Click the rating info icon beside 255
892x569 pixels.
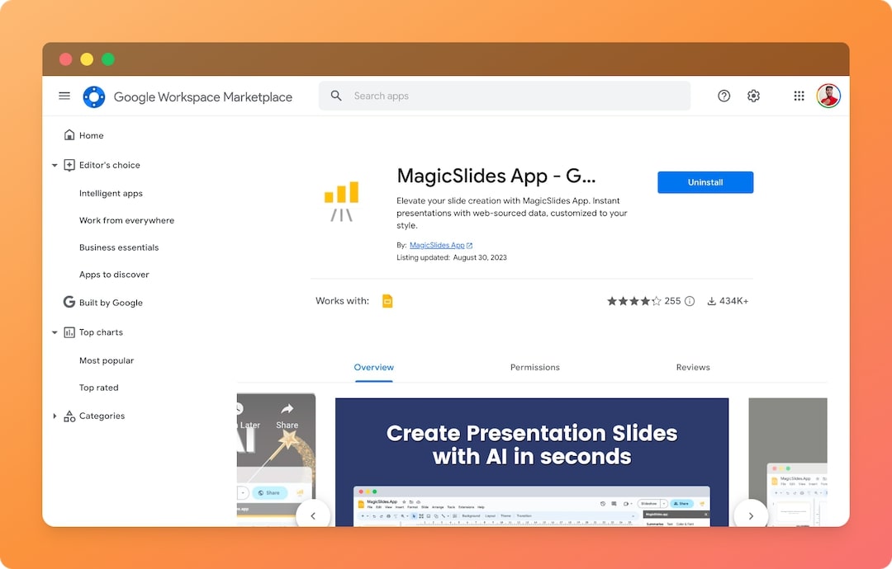pyautogui.click(x=690, y=301)
